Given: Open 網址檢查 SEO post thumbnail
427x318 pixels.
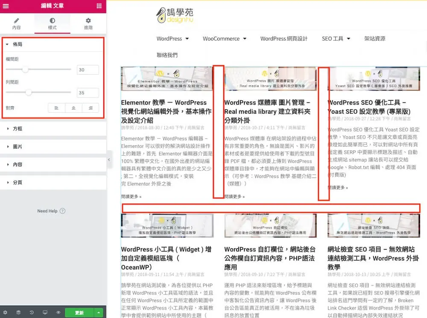Looking at the screenshot, I should (x=374, y=225).
